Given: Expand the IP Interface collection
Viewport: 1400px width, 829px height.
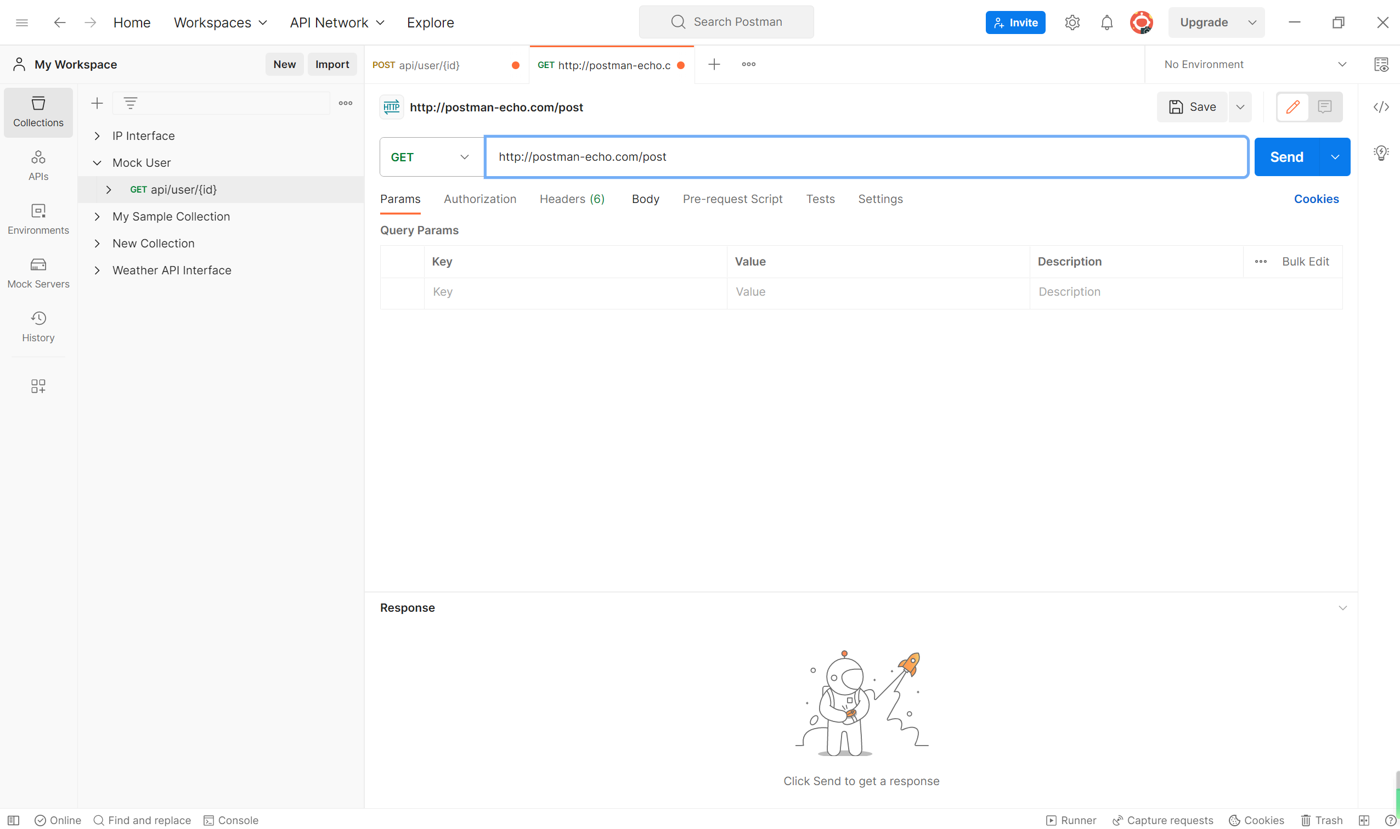Looking at the screenshot, I should click(x=97, y=136).
